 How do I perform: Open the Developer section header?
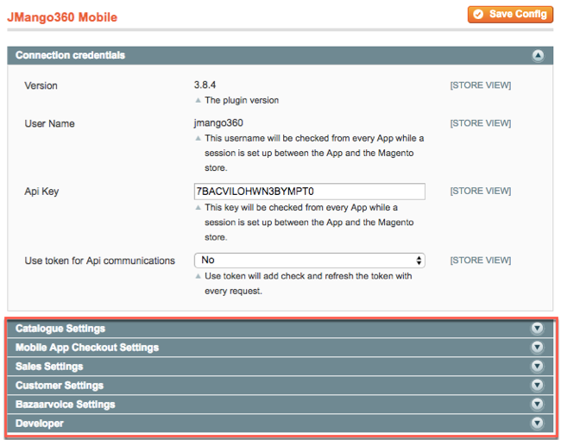tap(280, 424)
